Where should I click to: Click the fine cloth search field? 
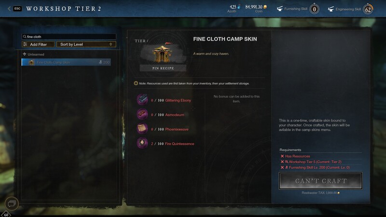click(69, 37)
